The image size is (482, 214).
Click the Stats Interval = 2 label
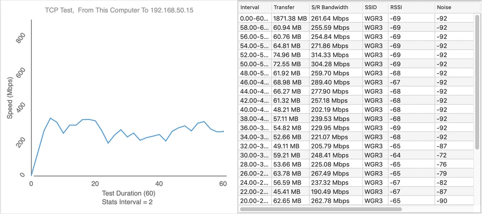click(127, 202)
